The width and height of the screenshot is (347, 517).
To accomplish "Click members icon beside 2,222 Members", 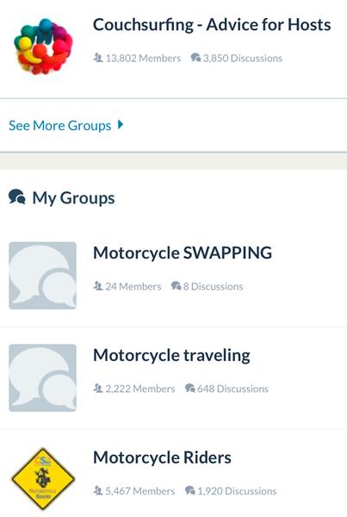I will point(98,388).
